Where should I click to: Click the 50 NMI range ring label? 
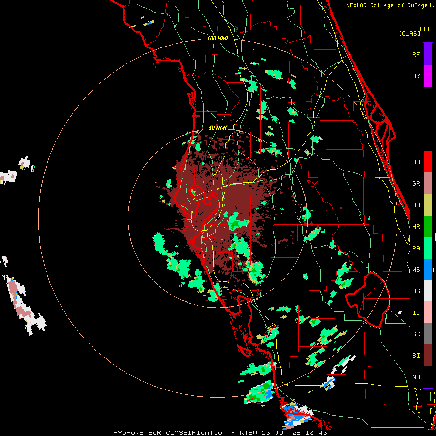pos(218,128)
